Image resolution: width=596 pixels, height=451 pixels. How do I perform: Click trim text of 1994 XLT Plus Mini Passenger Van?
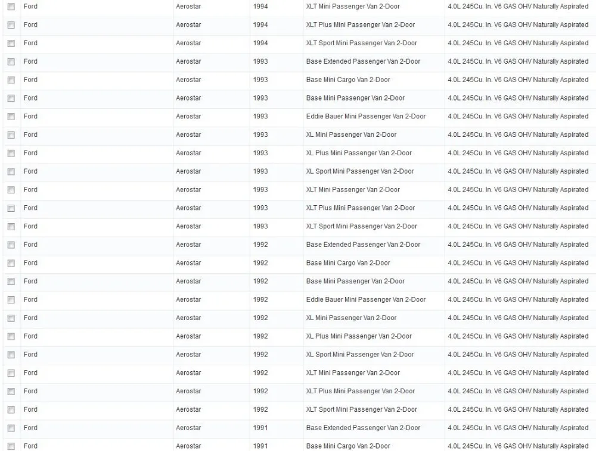pos(361,24)
